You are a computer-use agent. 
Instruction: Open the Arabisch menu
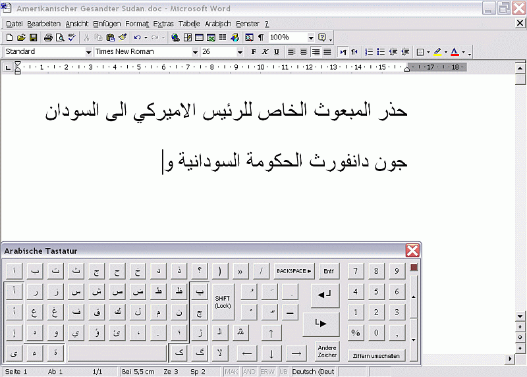click(218, 24)
